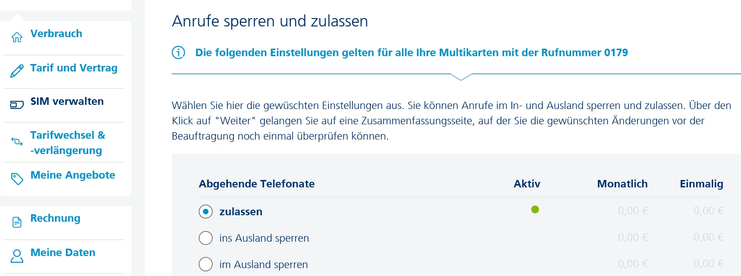Click the circled info icon above the notice
This screenshot has height=276, width=741.
pos(178,52)
